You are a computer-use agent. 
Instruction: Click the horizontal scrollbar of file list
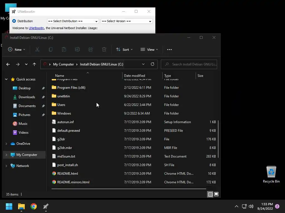[x=129, y=189]
